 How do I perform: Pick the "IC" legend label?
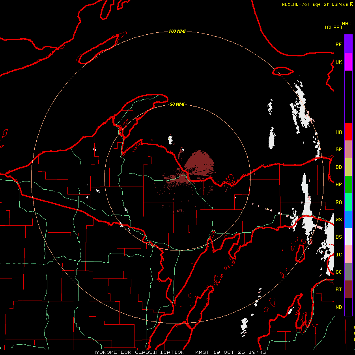pyautogui.click(x=338, y=255)
